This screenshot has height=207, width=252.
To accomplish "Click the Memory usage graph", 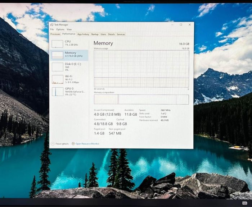I will pos(141,69).
